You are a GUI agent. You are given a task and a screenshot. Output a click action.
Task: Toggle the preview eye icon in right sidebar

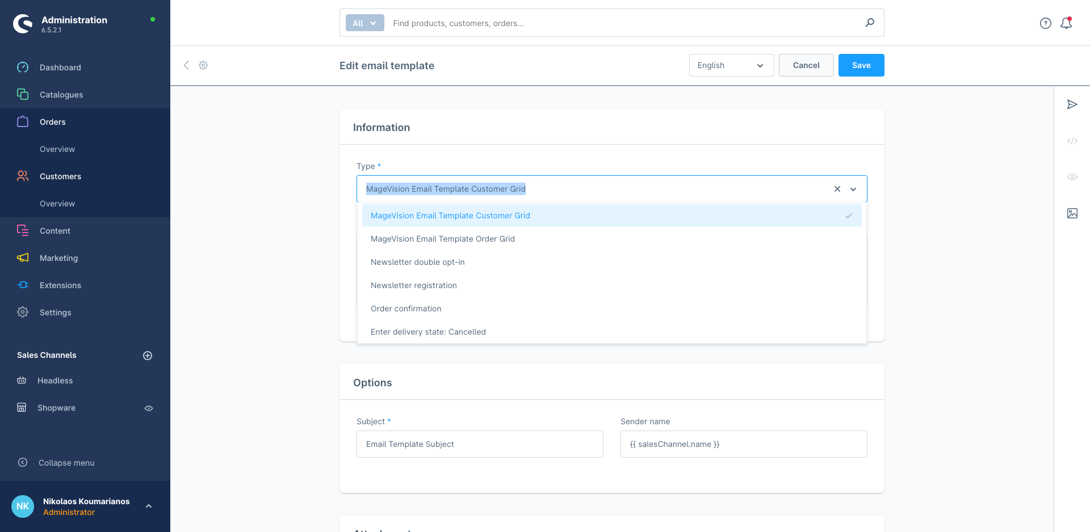pos(1072,177)
